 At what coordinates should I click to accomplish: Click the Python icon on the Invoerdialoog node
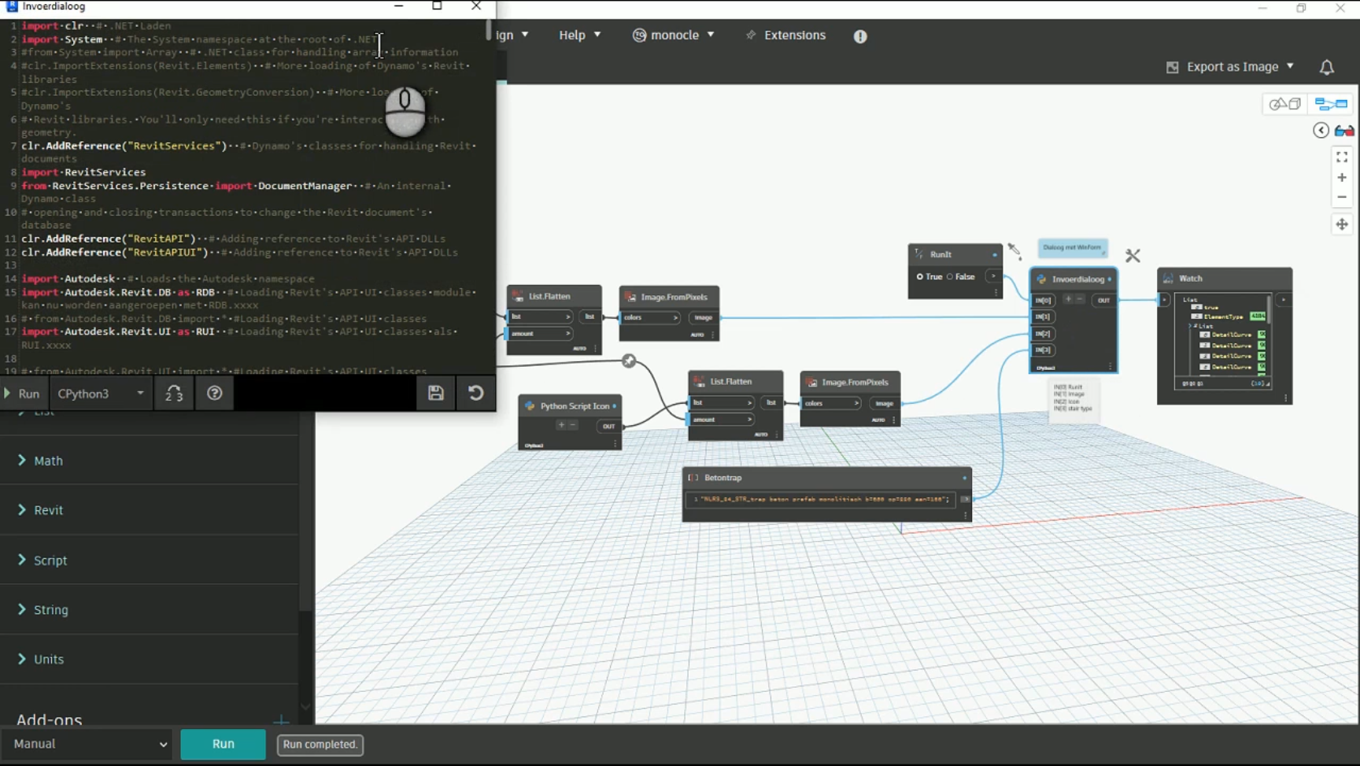click(x=1041, y=279)
